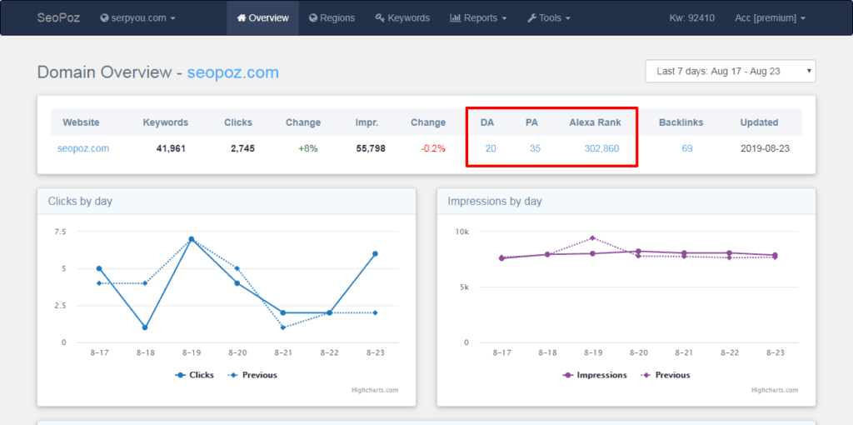Expand the Tools menu
Screen dimensions: 853x425
[x=549, y=18]
